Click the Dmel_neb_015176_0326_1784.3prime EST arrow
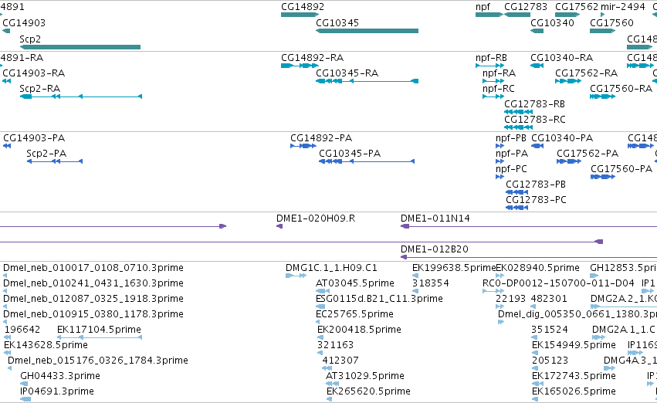 (x=9, y=368)
